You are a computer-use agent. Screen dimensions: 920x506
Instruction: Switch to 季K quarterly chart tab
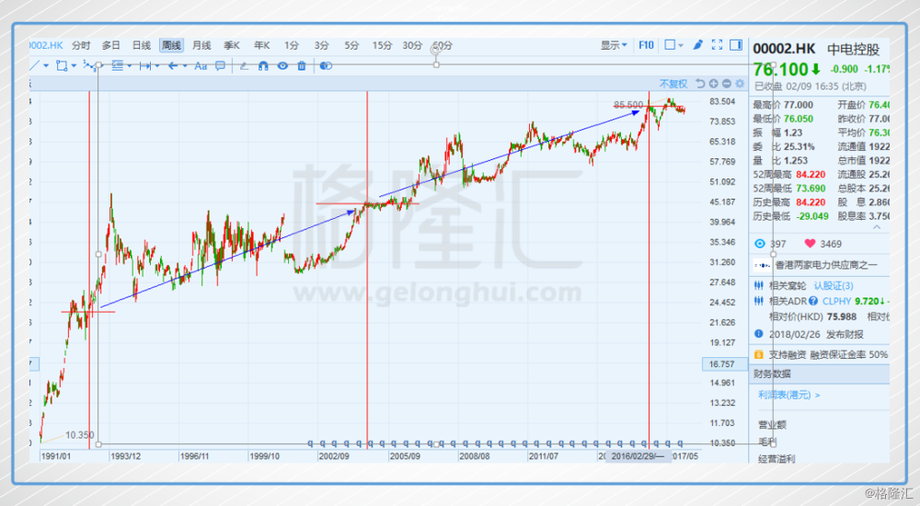point(232,45)
